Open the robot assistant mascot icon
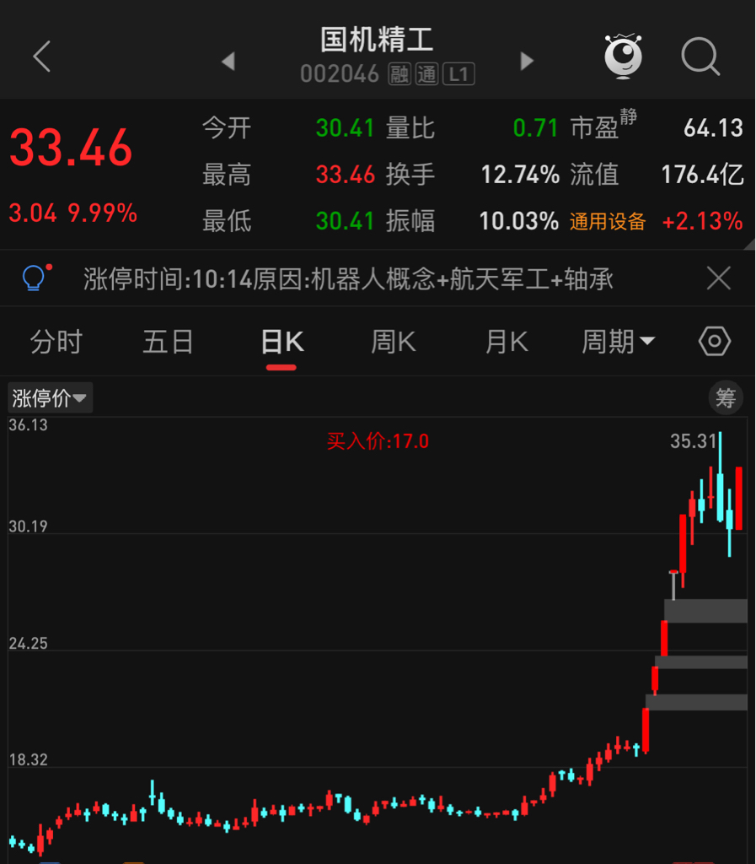 coord(623,56)
